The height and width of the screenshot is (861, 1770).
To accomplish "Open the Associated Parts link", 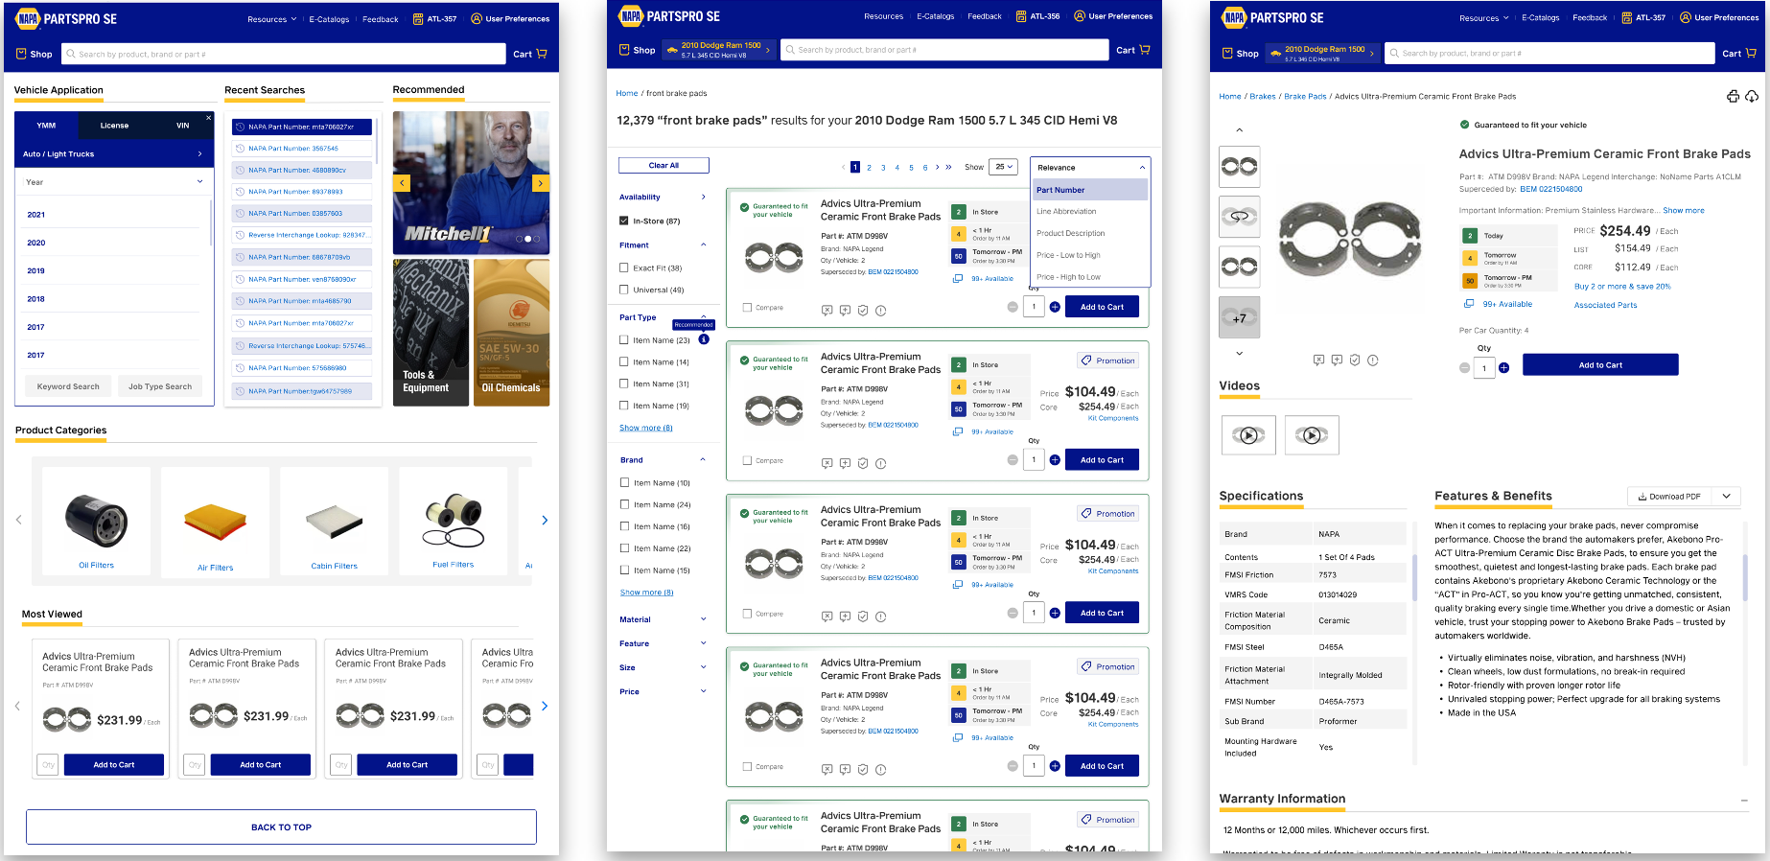I will (1605, 305).
